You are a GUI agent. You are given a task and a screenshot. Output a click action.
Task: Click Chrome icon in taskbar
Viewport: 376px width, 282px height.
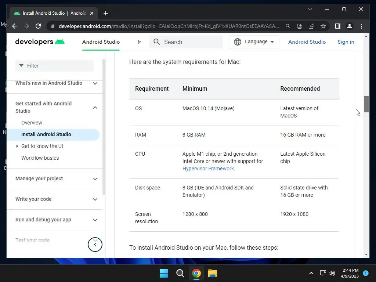[196, 273]
